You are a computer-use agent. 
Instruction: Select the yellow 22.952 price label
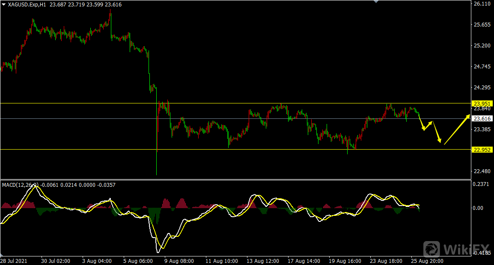click(x=482, y=150)
